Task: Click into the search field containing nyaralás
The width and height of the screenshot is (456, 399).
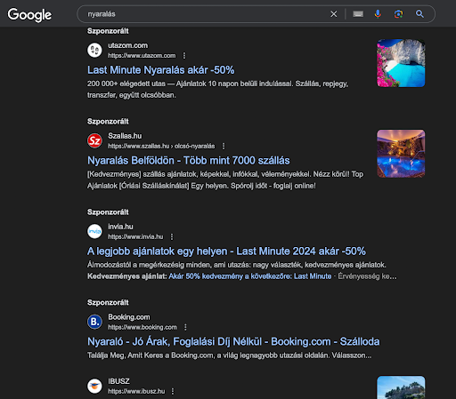Action: (205, 14)
